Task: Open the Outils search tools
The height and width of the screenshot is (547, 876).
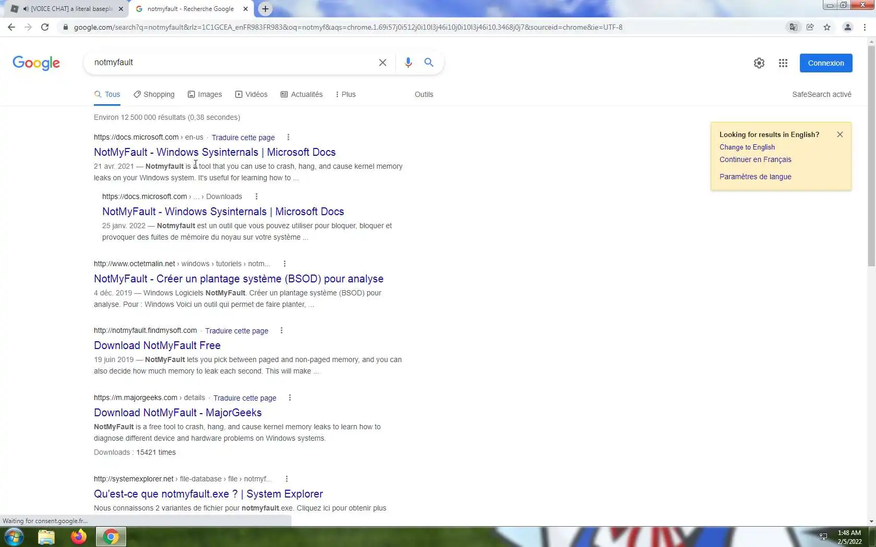Action: click(424, 94)
